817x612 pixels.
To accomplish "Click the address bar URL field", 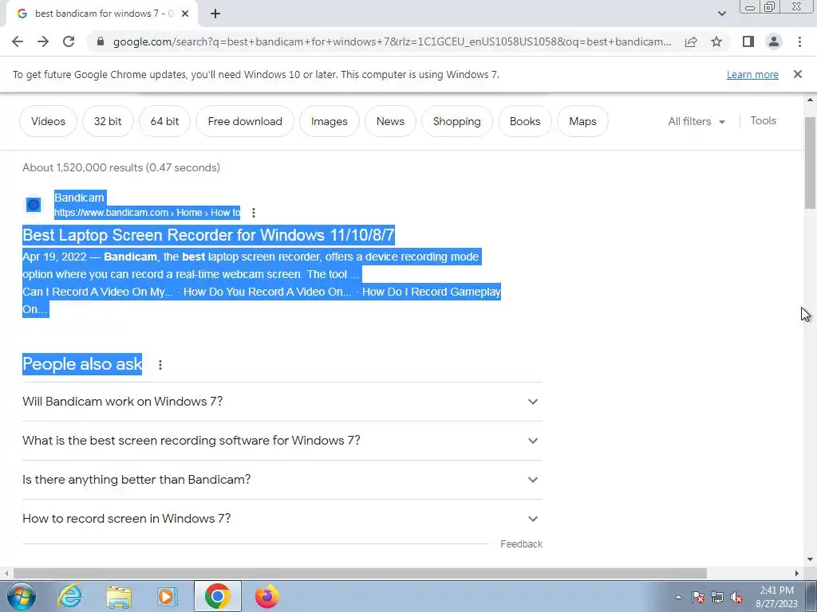I will [x=392, y=41].
